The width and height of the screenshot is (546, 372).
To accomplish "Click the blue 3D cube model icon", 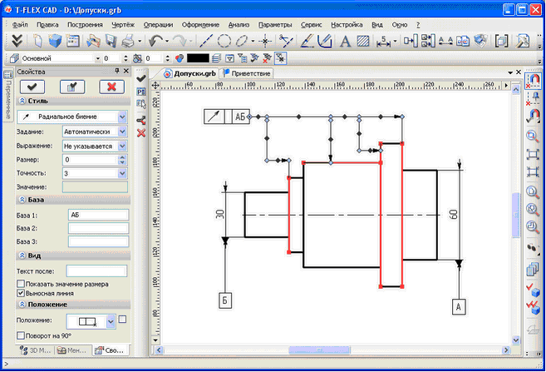I will pos(55,41).
